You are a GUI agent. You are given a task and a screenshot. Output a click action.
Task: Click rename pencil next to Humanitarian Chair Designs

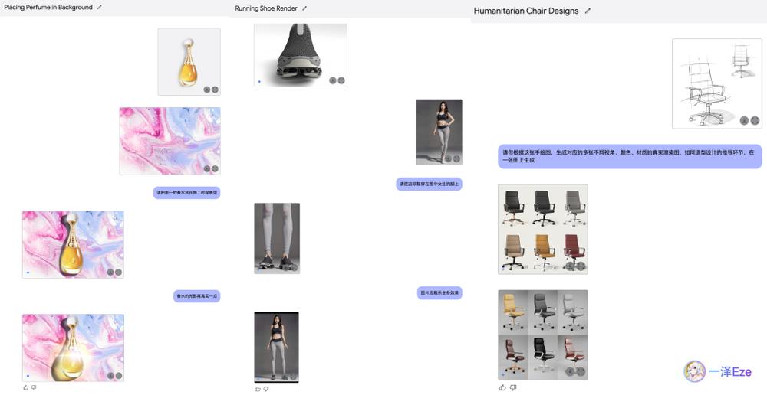coord(588,11)
